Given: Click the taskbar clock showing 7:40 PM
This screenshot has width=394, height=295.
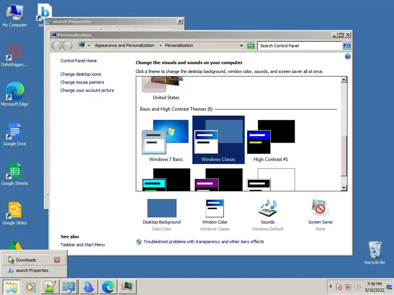Looking at the screenshot, I should 374,287.
